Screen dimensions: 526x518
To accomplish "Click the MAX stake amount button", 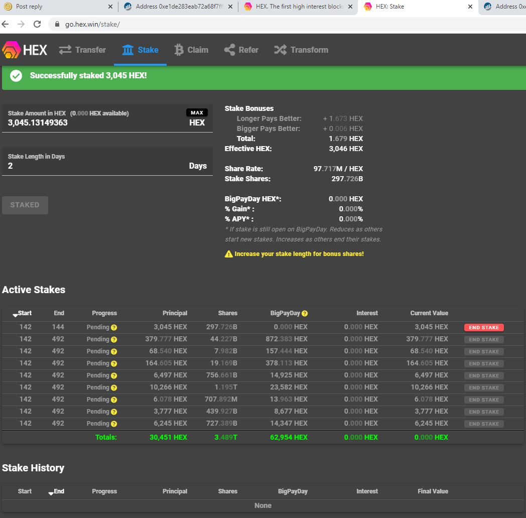I will tap(197, 113).
